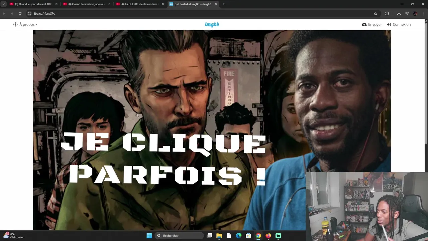The height and width of the screenshot is (241, 428).
Task: Launch Microsoft Edge from the taskbar
Action: pyautogui.click(x=239, y=236)
